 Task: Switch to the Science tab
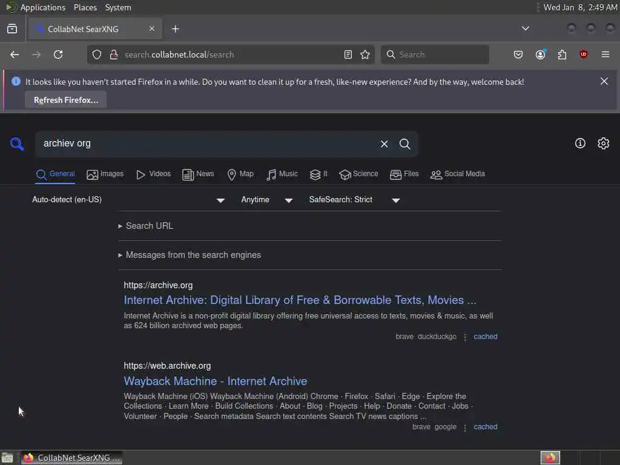358,174
